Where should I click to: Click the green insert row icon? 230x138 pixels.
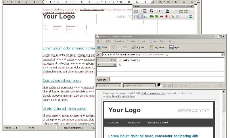pos(152,17)
